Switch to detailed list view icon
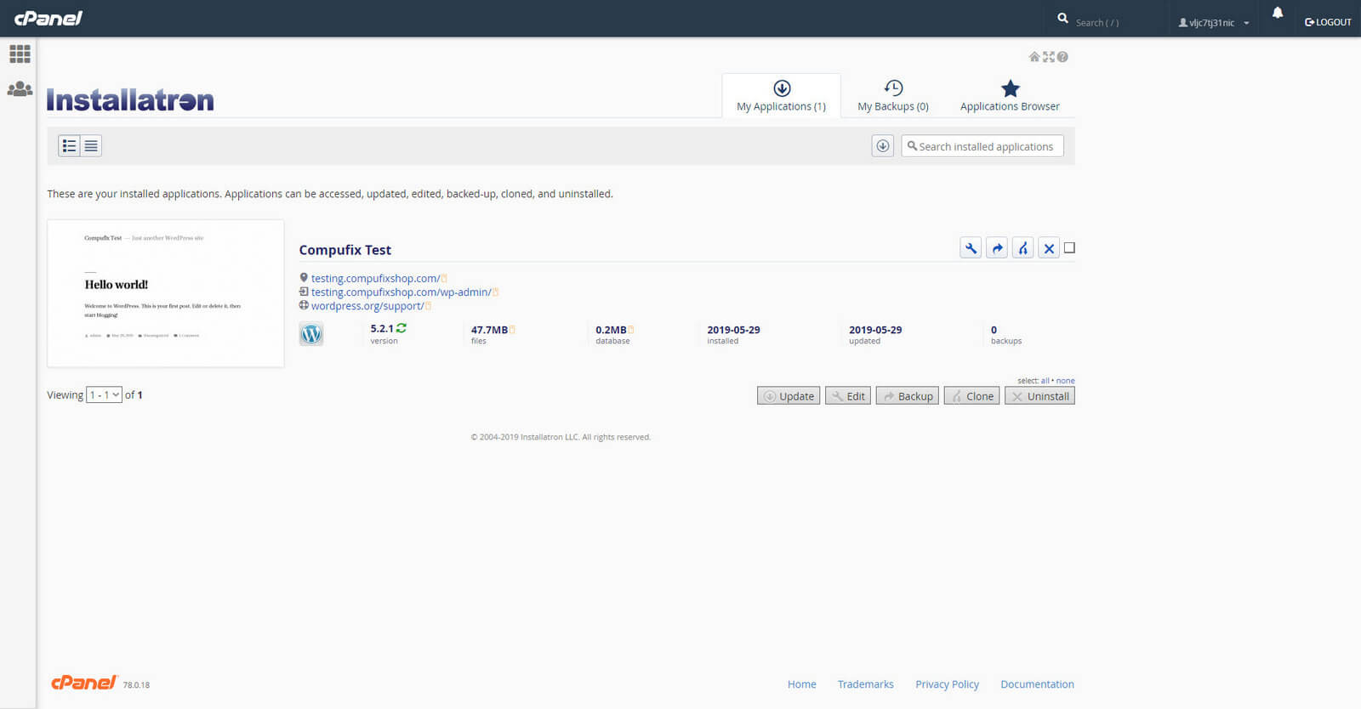 coord(69,146)
